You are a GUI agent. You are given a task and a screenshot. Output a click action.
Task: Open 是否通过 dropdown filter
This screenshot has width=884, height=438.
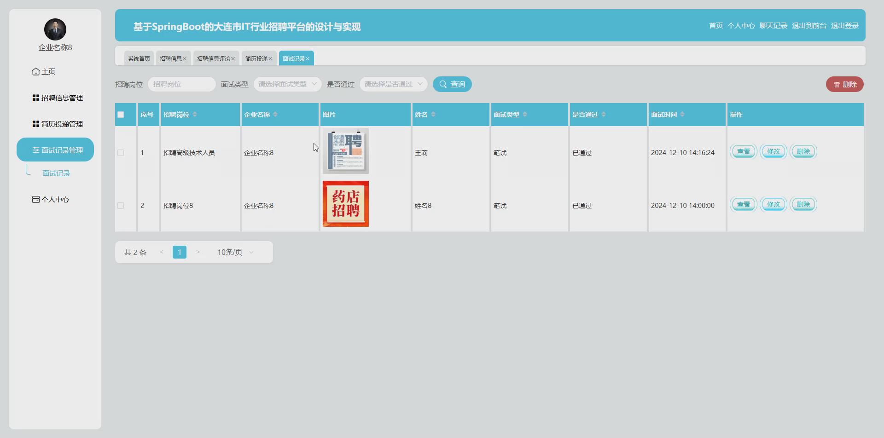pyautogui.click(x=393, y=84)
